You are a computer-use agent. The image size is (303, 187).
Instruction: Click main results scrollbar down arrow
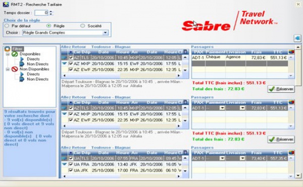pos(298,175)
